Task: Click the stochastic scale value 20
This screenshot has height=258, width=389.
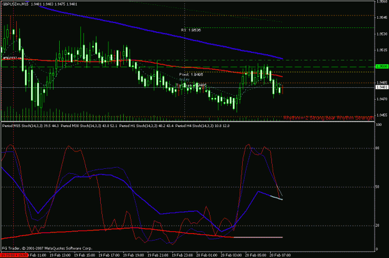Action: coord(377,226)
